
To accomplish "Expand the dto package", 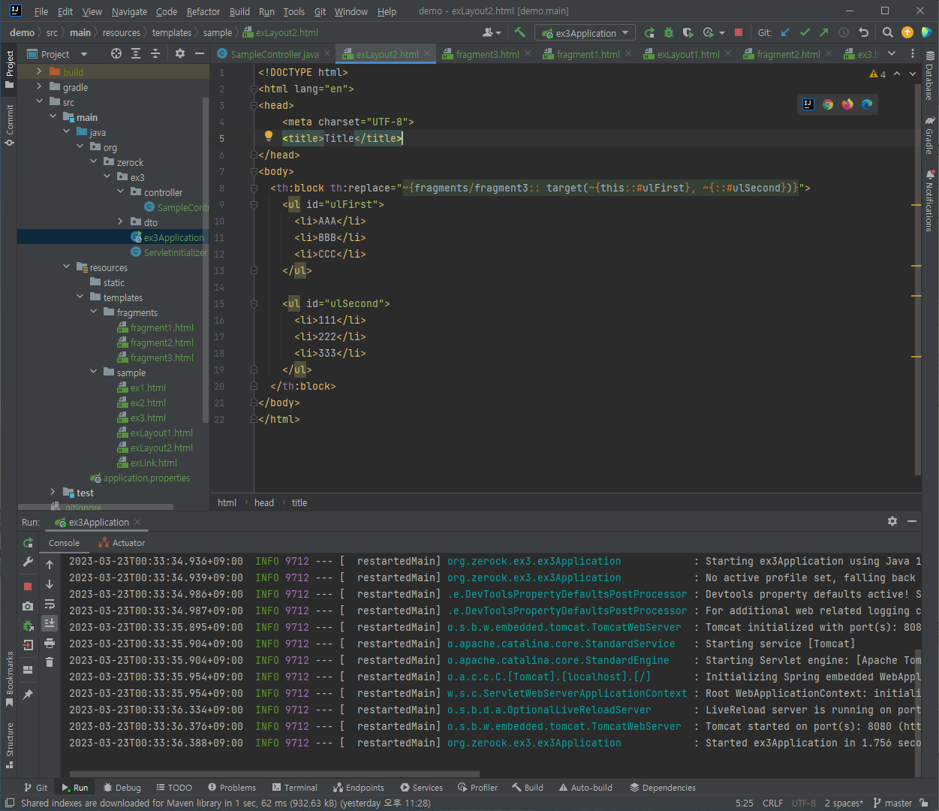I will tap(120, 222).
